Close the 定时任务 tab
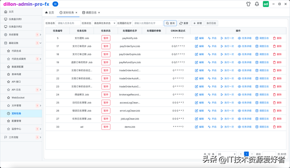This screenshot has width=290, height=168. [x=77, y=13]
